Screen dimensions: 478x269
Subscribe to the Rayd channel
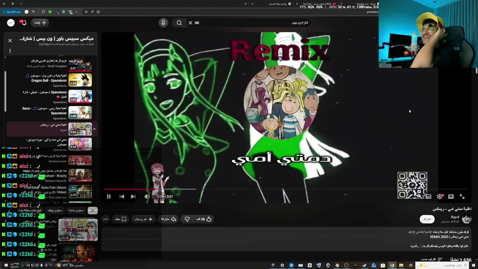(427, 219)
